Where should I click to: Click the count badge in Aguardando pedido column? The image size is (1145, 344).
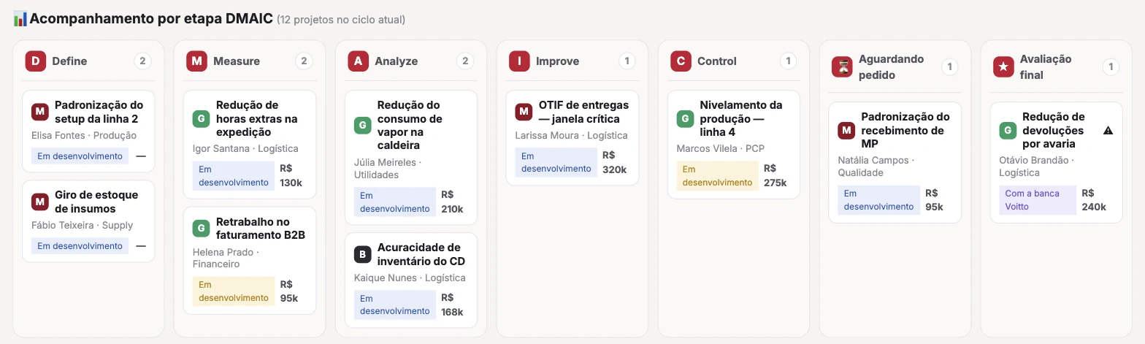tap(950, 67)
